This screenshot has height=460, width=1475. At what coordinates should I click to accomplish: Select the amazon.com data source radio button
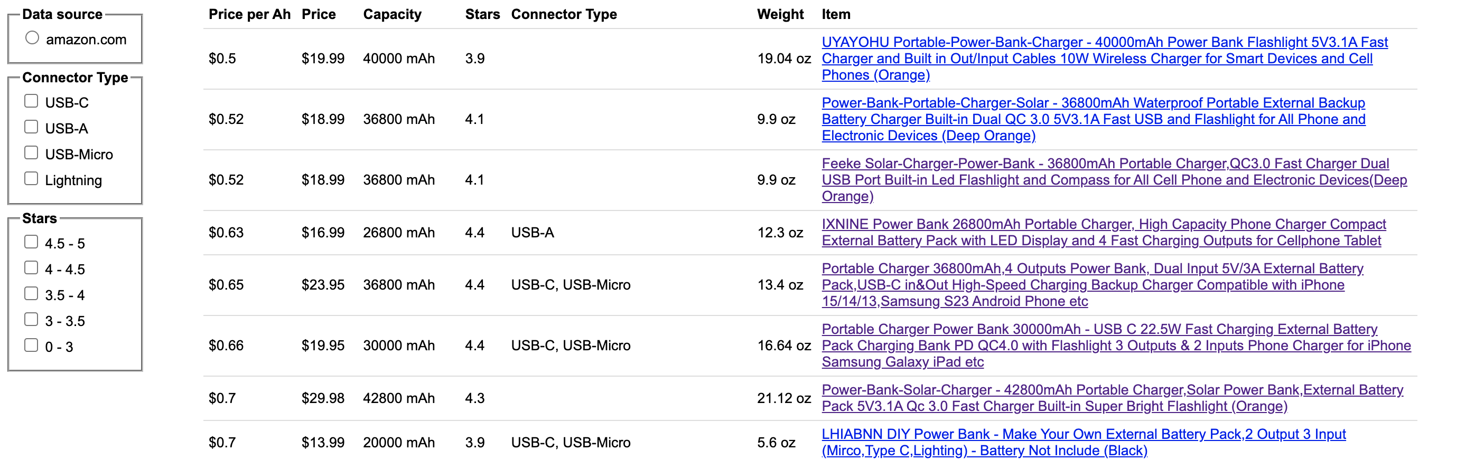[32, 39]
